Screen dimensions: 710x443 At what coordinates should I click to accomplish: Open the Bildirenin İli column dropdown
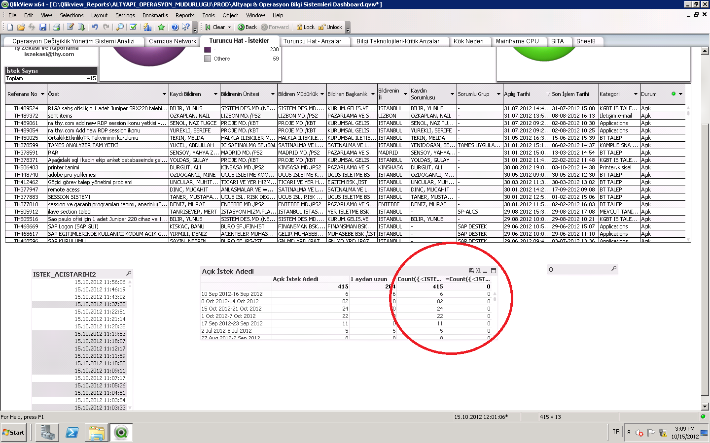(405, 94)
